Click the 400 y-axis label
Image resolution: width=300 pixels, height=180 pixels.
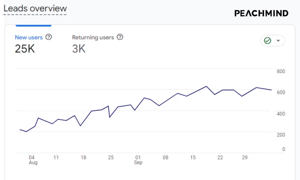pos(281,114)
